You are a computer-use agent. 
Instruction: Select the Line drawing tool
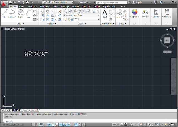pyautogui.click(x=4, y=14)
